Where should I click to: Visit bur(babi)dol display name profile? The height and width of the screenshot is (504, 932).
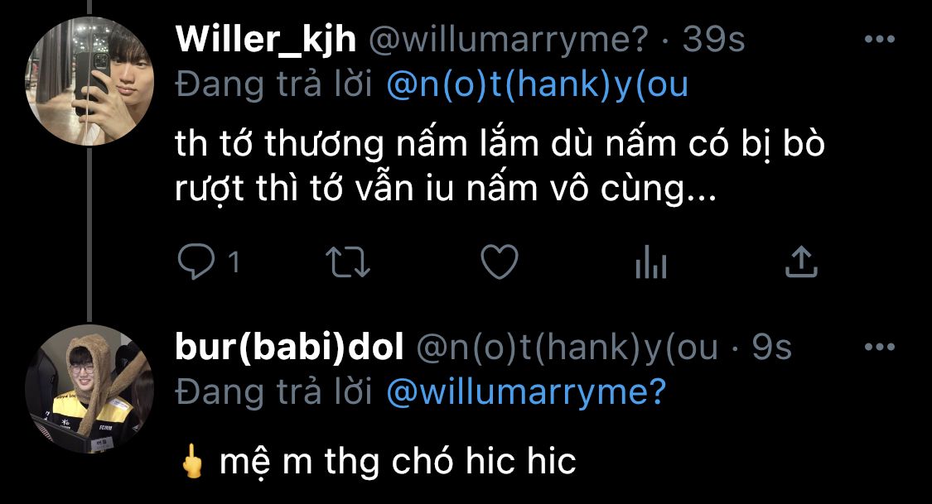[289, 348]
